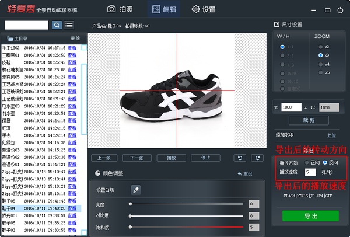This screenshot has width=350, height=237.
Task: Choose 反向 playback direction
Action: point(325,162)
